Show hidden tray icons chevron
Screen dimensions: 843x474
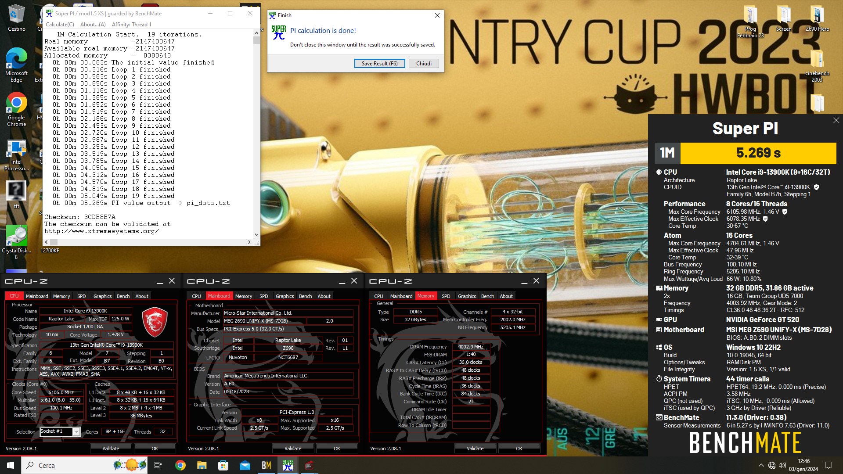pos(761,465)
